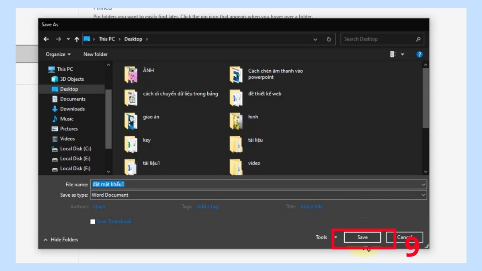Select Downloads in the navigation tree
This screenshot has height=271, width=482.
[72, 109]
